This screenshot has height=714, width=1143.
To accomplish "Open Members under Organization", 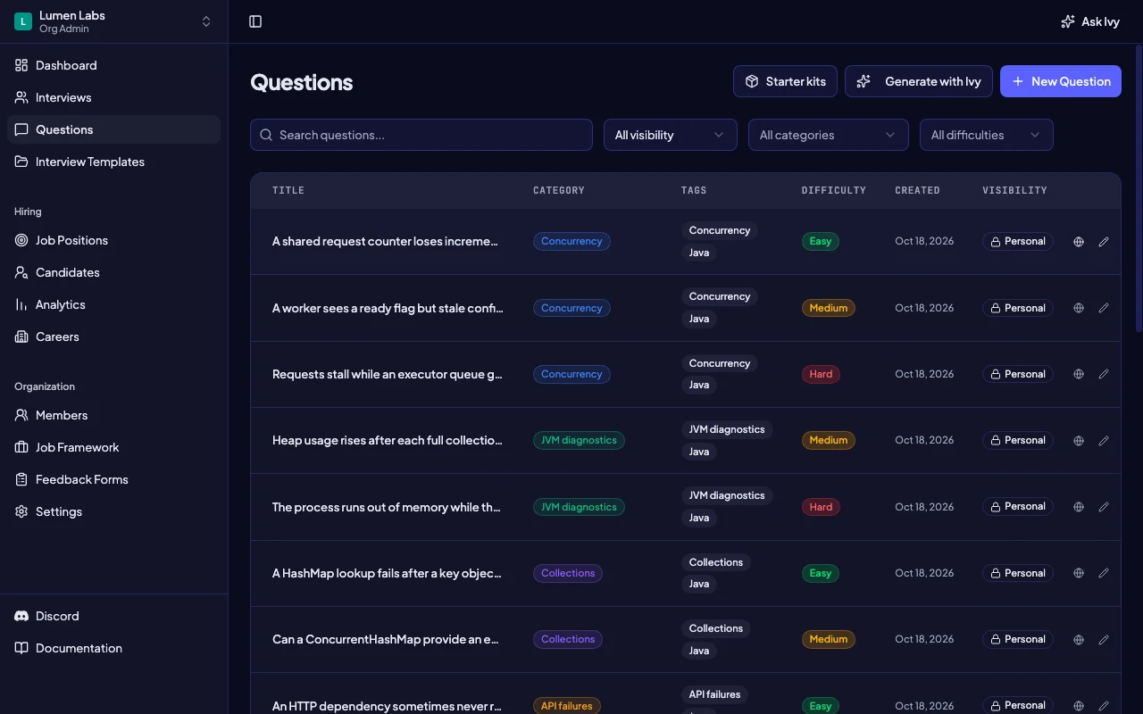I will pyautogui.click(x=113, y=415).
